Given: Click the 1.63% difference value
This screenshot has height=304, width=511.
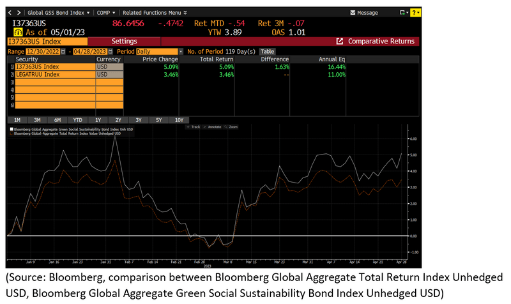Looking at the screenshot, I should pyautogui.click(x=282, y=67).
